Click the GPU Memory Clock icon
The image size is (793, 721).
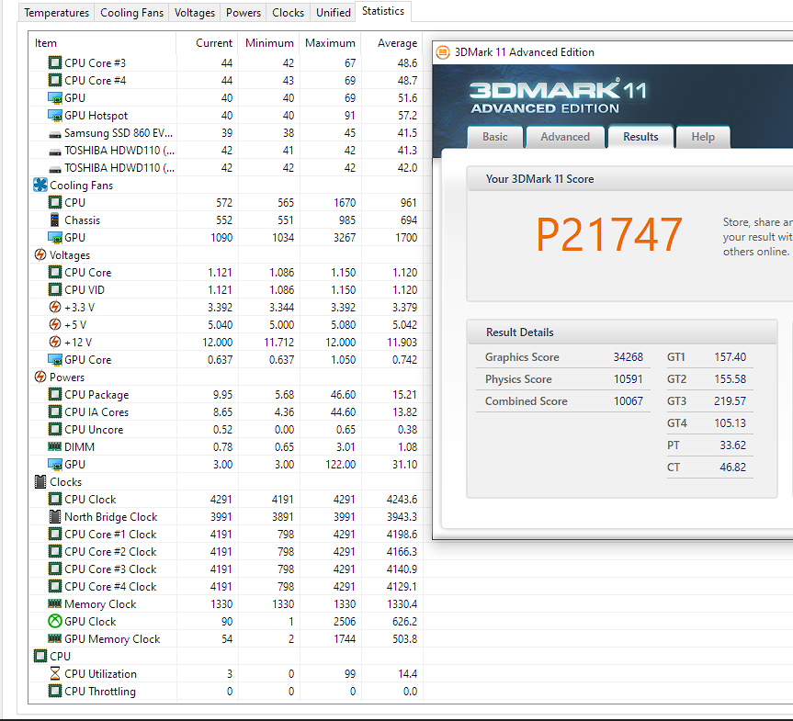(x=54, y=638)
